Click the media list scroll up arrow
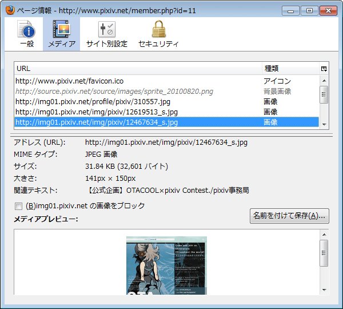The image size is (343, 309). pos(324,81)
